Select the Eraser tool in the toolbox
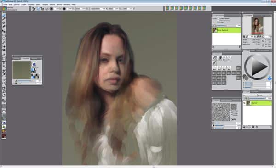The height and width of the screenshot is (168, 276). point(4,26)
